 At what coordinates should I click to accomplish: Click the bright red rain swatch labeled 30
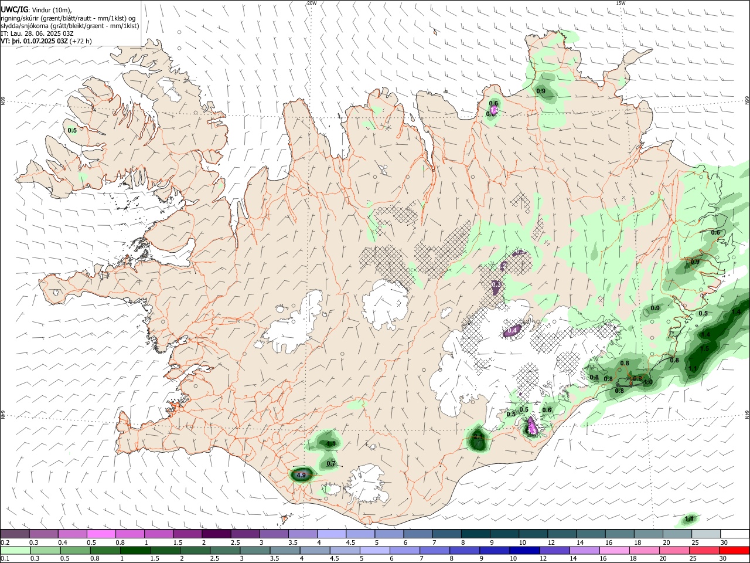[734, 550]
